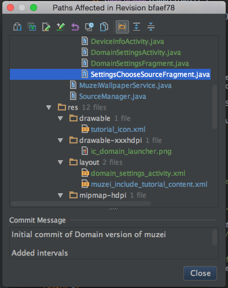Screen dimensions: 228x288
Task: Click the Show History clock icon
Action: point(90,27)
